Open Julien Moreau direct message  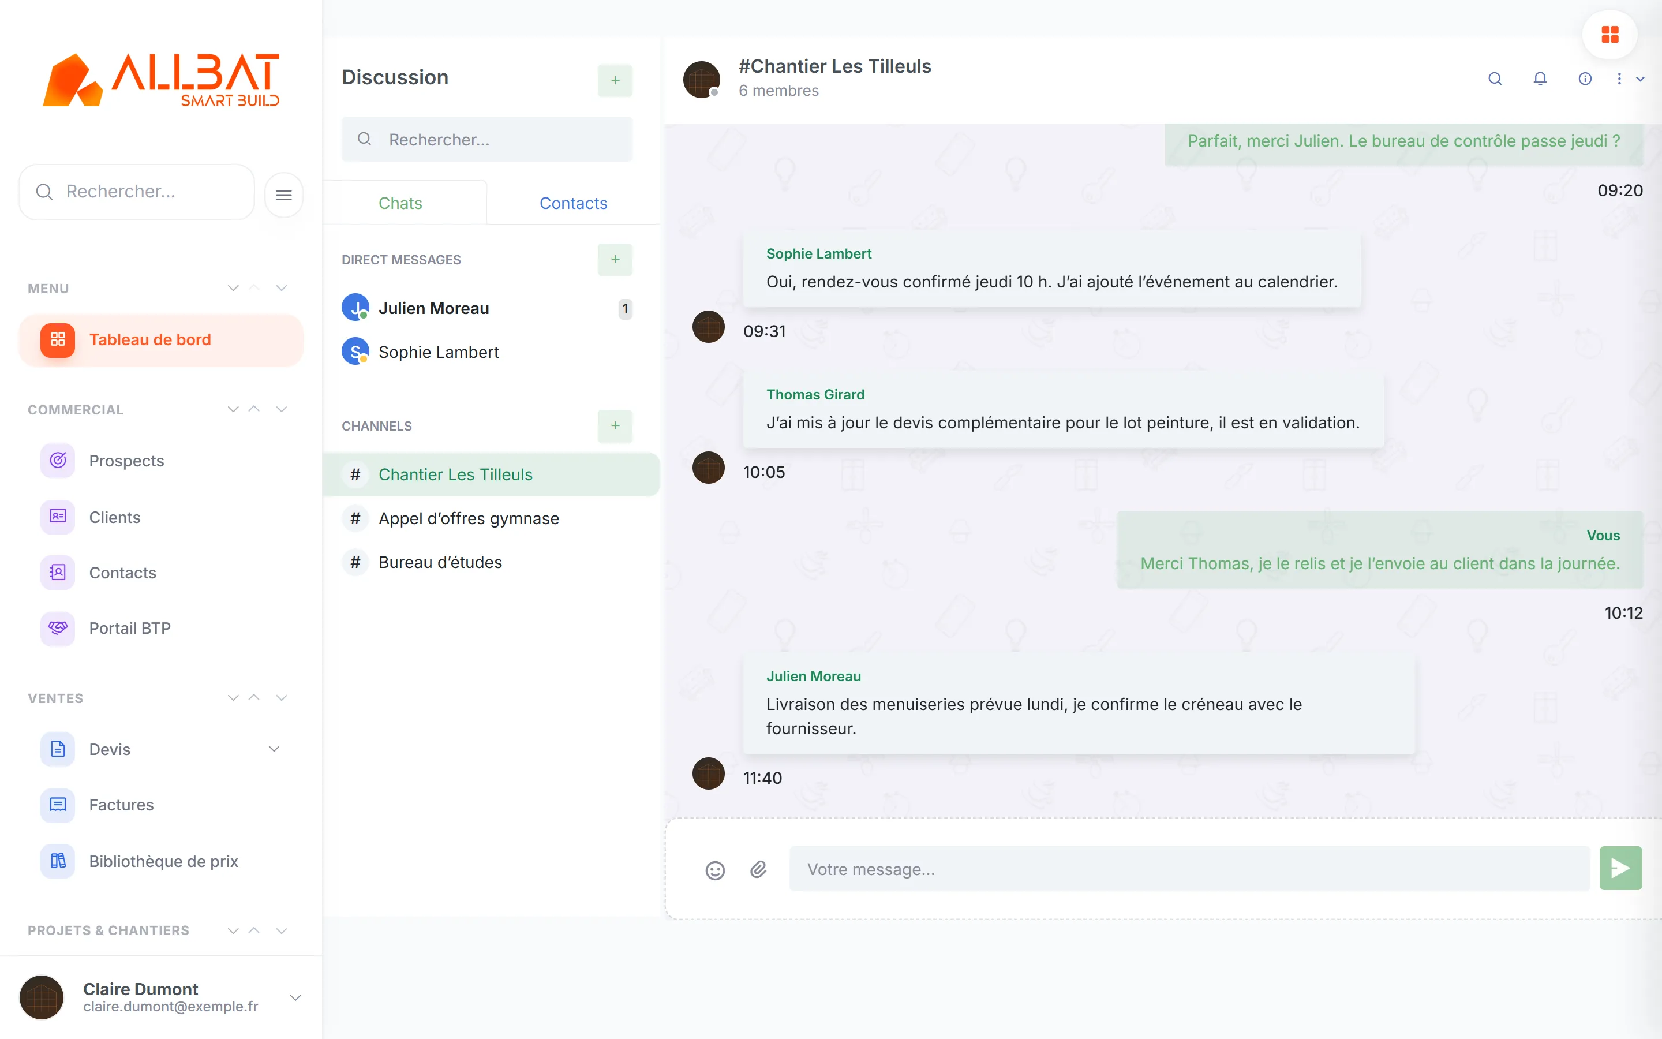(487, 308)
